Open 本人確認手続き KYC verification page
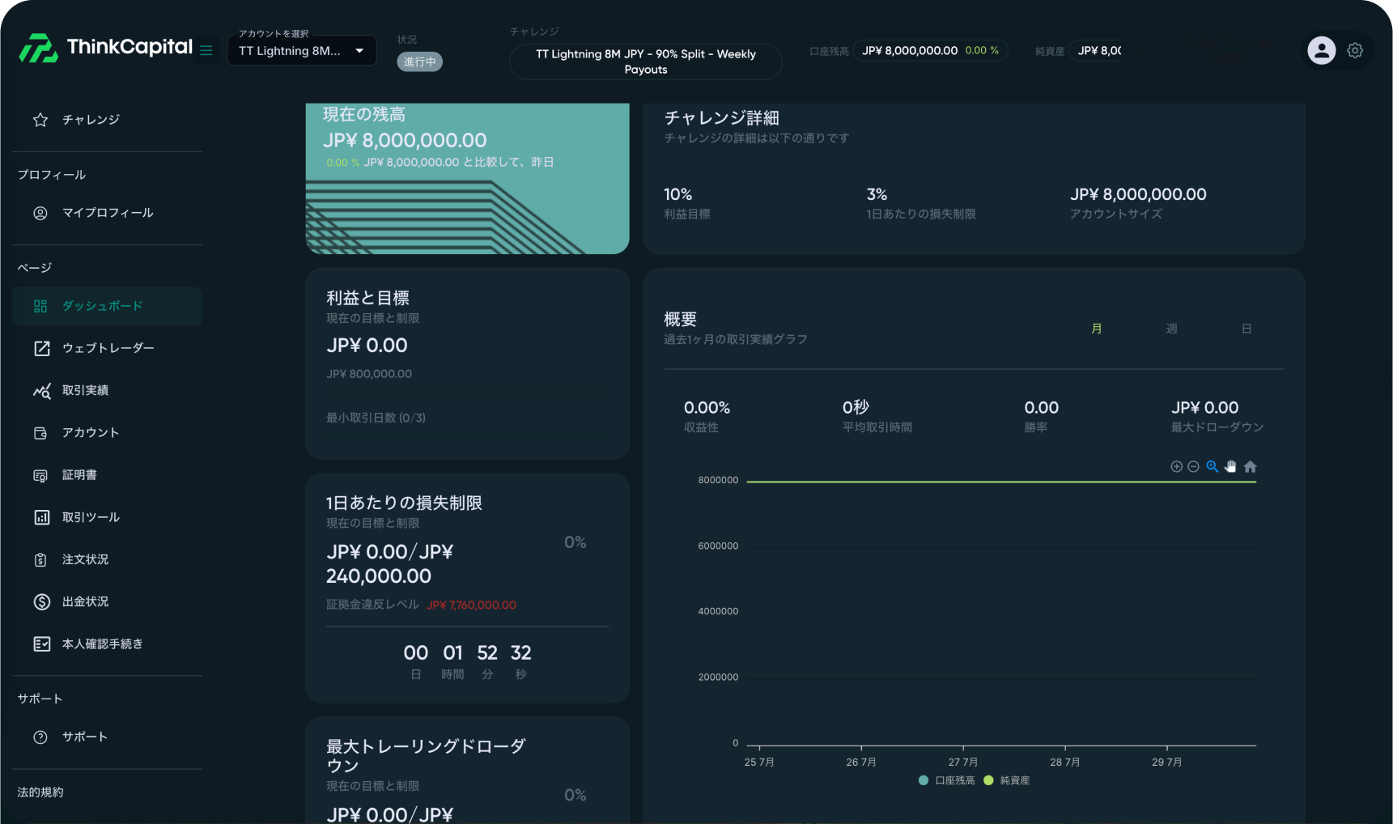Viewport: 1393px width, 824px height. tap(103, 643)
